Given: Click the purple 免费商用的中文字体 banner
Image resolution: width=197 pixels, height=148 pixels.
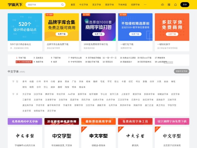Looking at the screenshot, I should (25, 121).
